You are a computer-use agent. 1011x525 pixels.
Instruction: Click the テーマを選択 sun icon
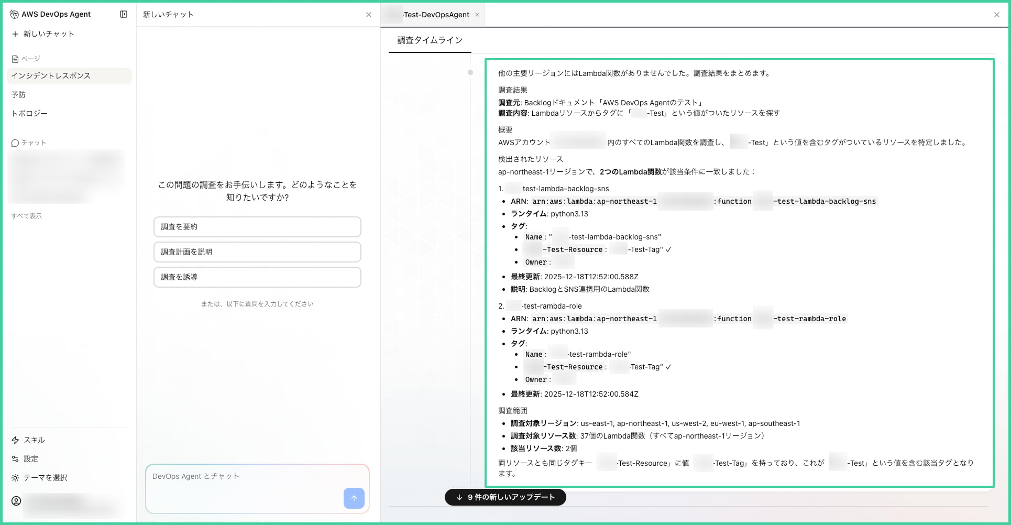click(x=15, y=478)
